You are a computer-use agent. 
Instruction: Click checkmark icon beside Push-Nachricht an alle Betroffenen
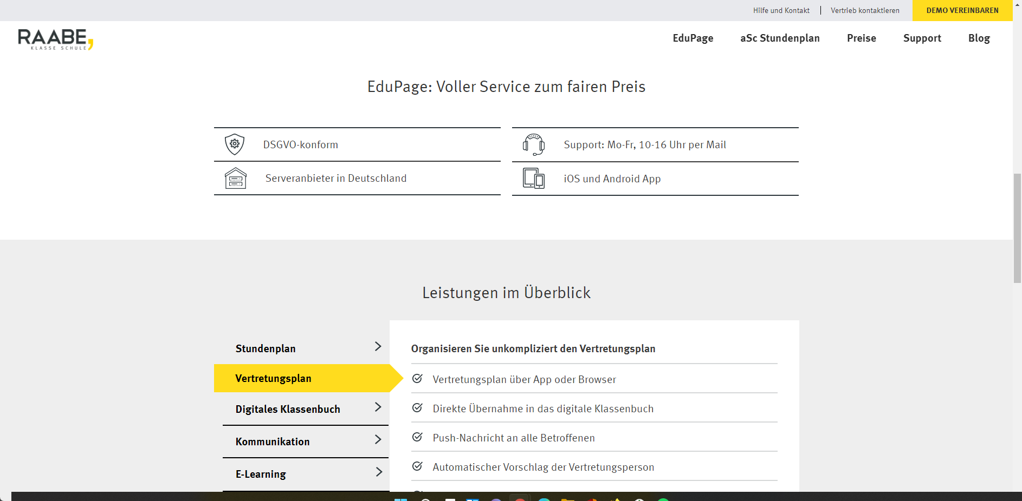[417, 437]
